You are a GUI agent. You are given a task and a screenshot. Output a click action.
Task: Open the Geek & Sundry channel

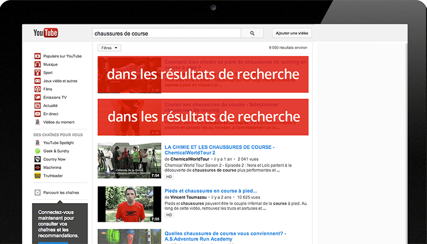[56, 151]
